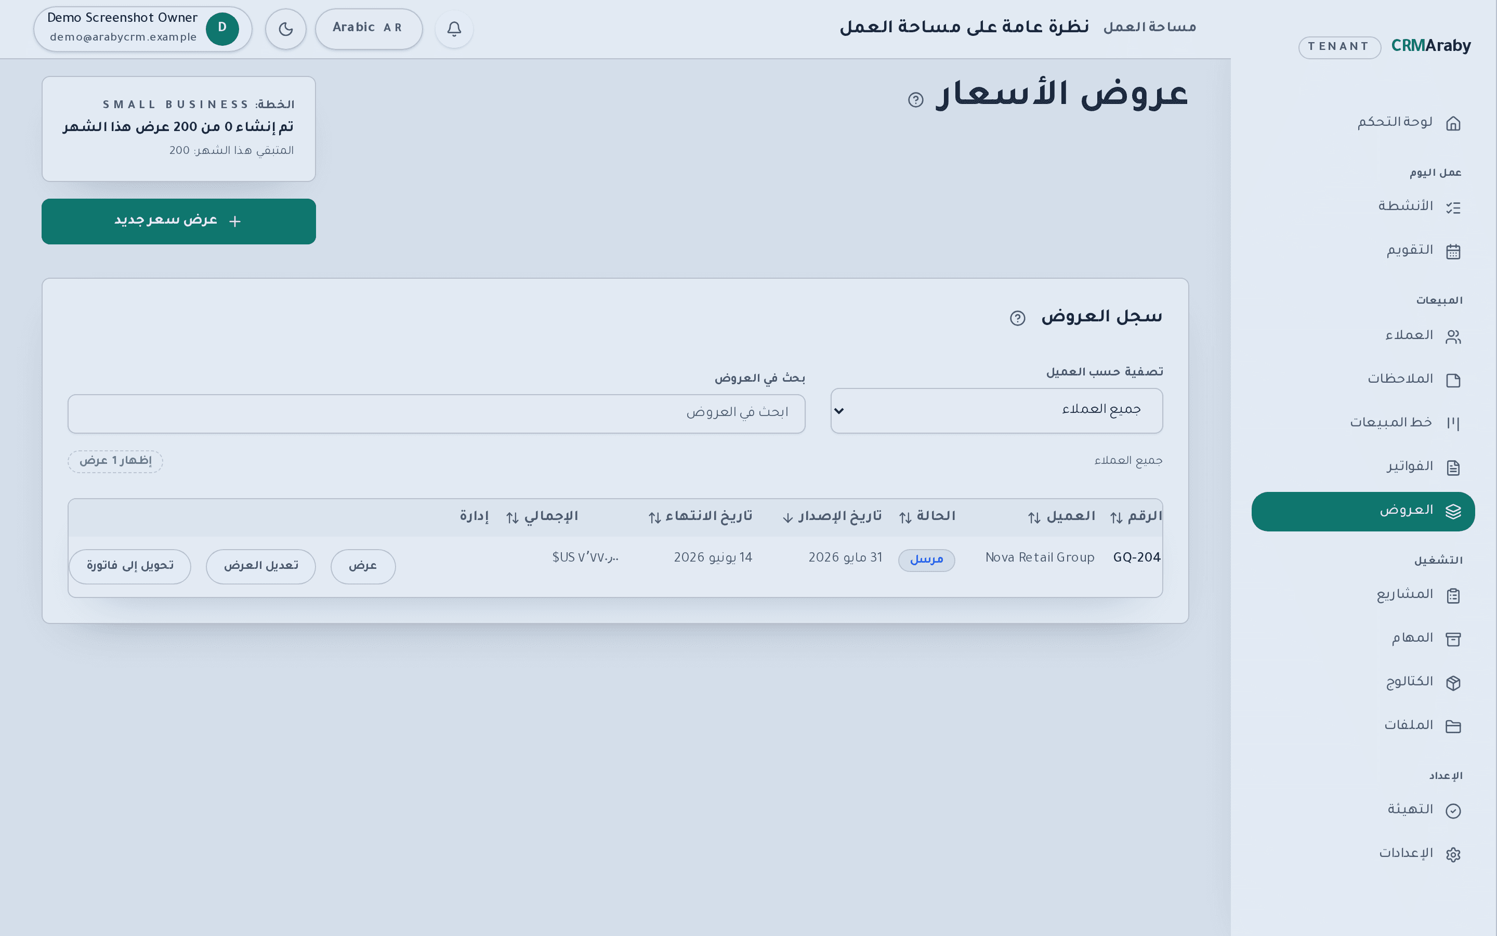1497x936 pixels.
Task: Sort by العميل column arrows
Action: coord(1034,518)
